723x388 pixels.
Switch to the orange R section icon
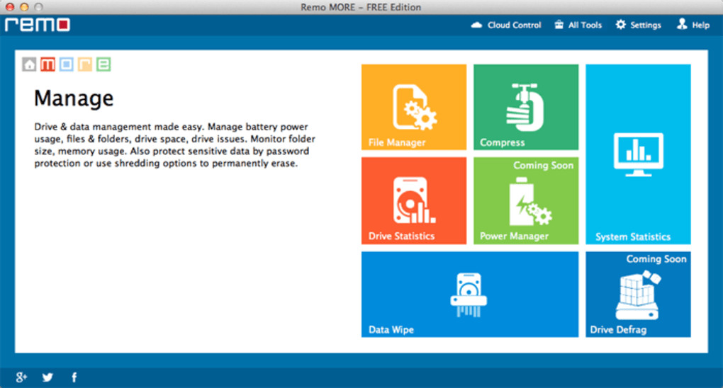point(85,64)
